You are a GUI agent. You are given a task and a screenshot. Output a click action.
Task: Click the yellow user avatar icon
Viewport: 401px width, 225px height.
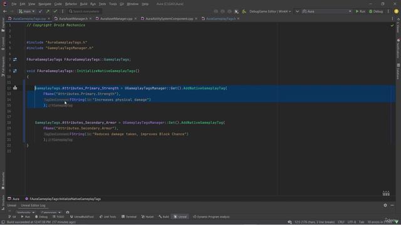(x=396, y=11)
